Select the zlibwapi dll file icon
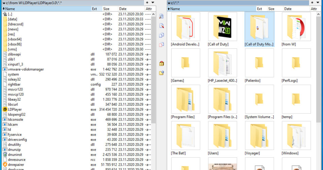This screenshot has width=323, height=170. tap(5, 54)
